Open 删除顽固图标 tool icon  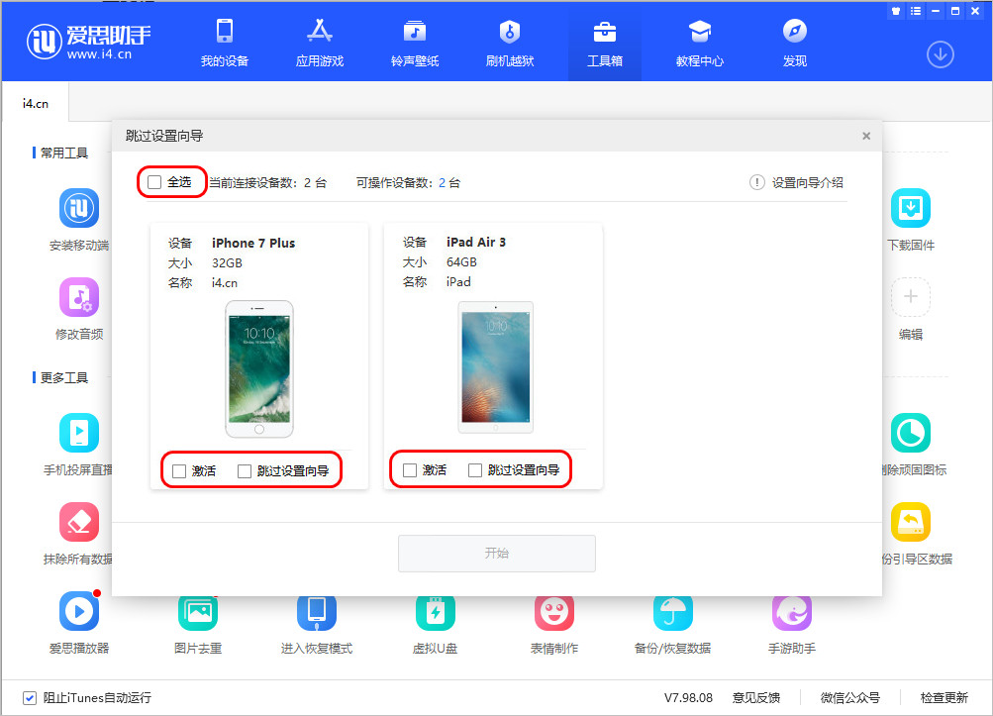coord(911,433)
